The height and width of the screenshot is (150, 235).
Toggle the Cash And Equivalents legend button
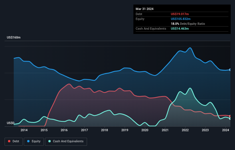tap(66, 141)
